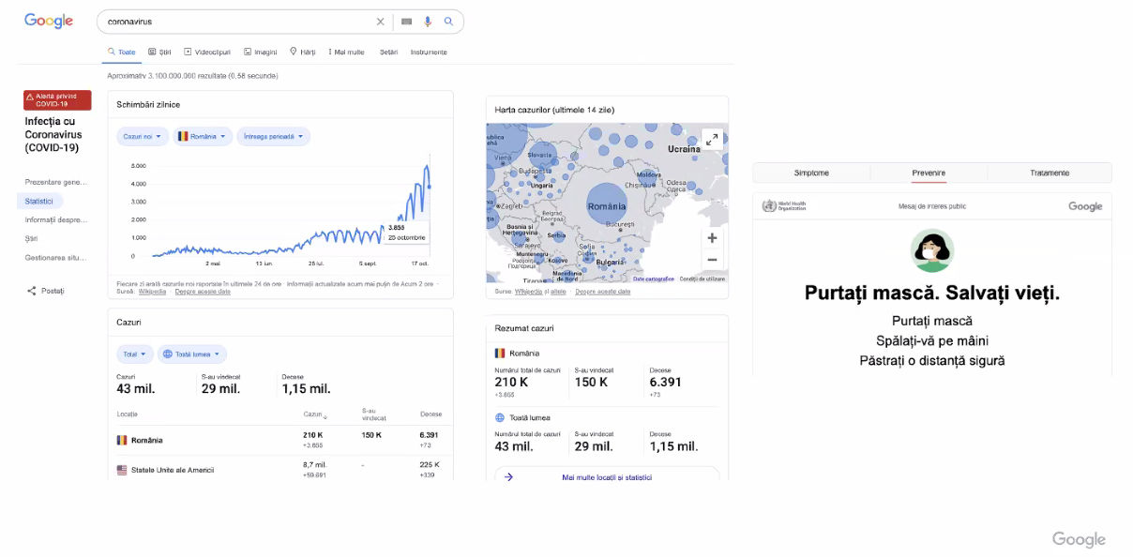Click the United States flag in table
Screen dimensions: 1133x557
pos(122,470)
